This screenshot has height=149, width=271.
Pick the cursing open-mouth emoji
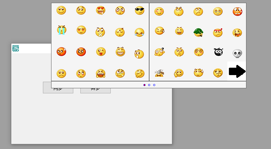(237, 33)
